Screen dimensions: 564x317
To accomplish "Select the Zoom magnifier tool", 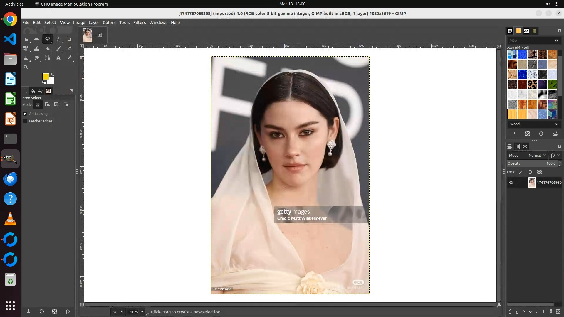I will 26,68.
